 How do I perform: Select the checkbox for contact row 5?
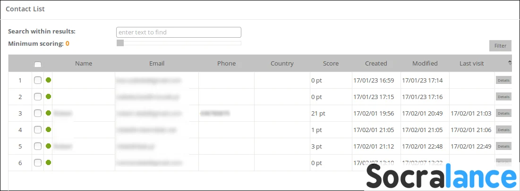38,146
